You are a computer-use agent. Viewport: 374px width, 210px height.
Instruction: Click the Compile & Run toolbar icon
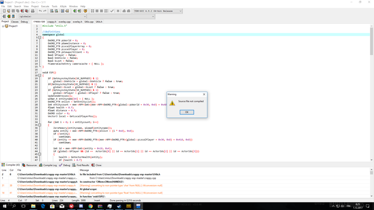tap(101, 11)
